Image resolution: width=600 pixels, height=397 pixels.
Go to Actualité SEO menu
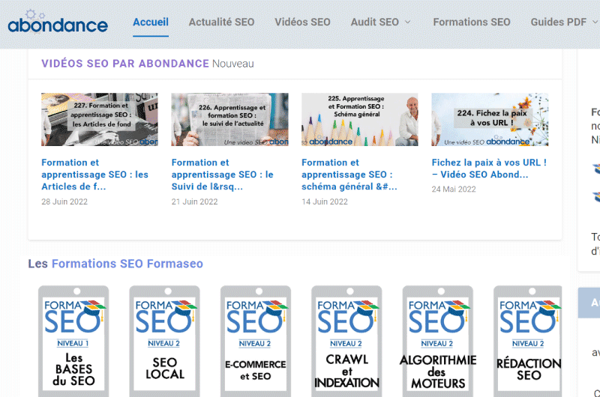point(221,22)
